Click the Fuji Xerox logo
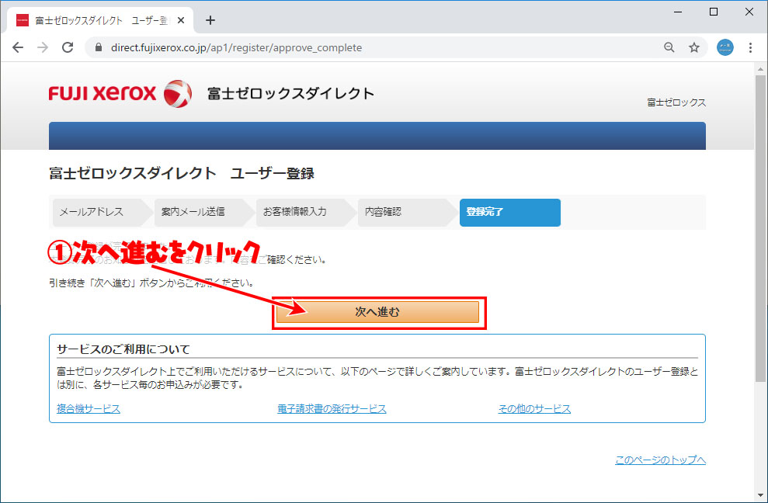Image resolution: width=768 pixels, height=503 pixels. pyautogui.click(x=120, y=94)
